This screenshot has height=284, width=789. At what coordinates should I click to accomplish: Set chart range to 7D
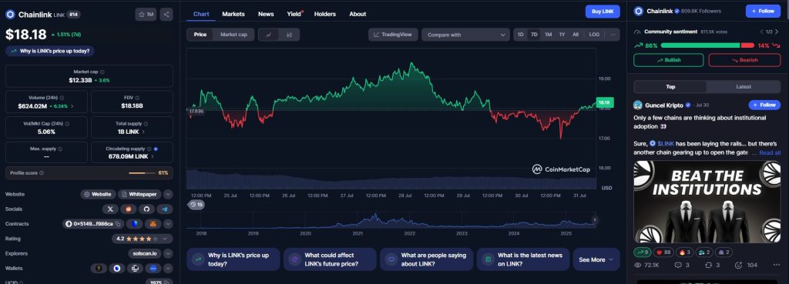(535, 35)
